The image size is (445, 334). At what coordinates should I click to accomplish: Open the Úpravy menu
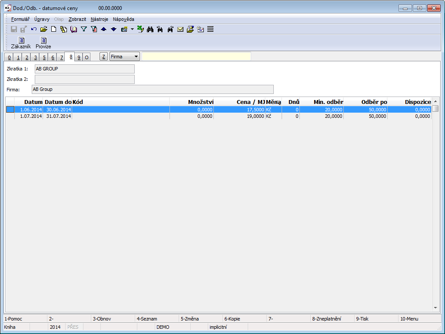click(x=42, y=19)
